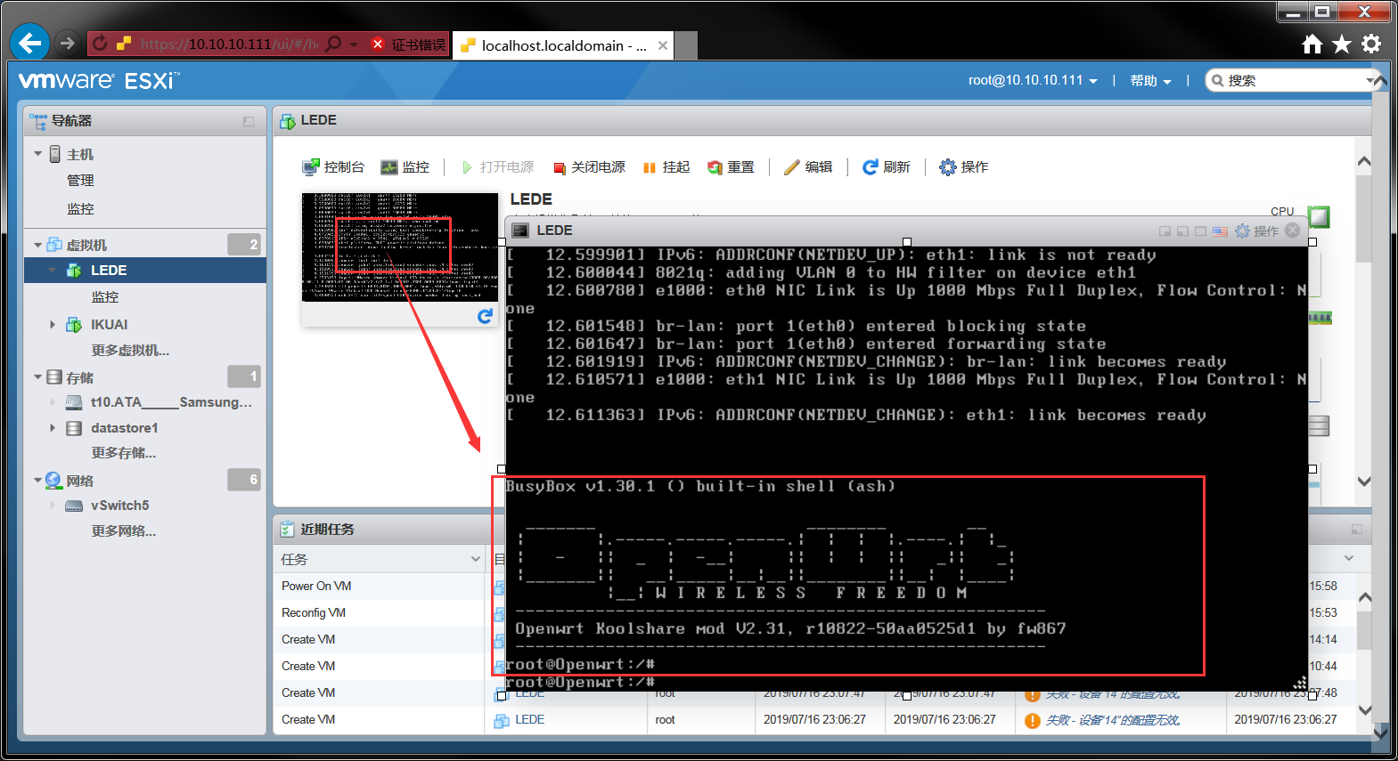
Task: Select the IKUAI virtual machine
Action: 109,325
